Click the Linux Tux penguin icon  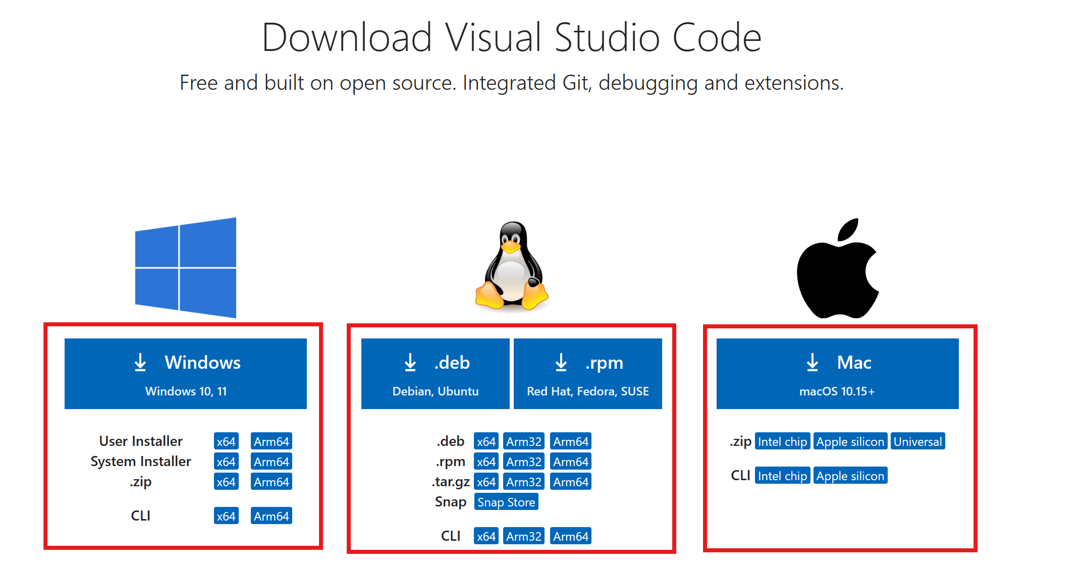pos(512,266)
